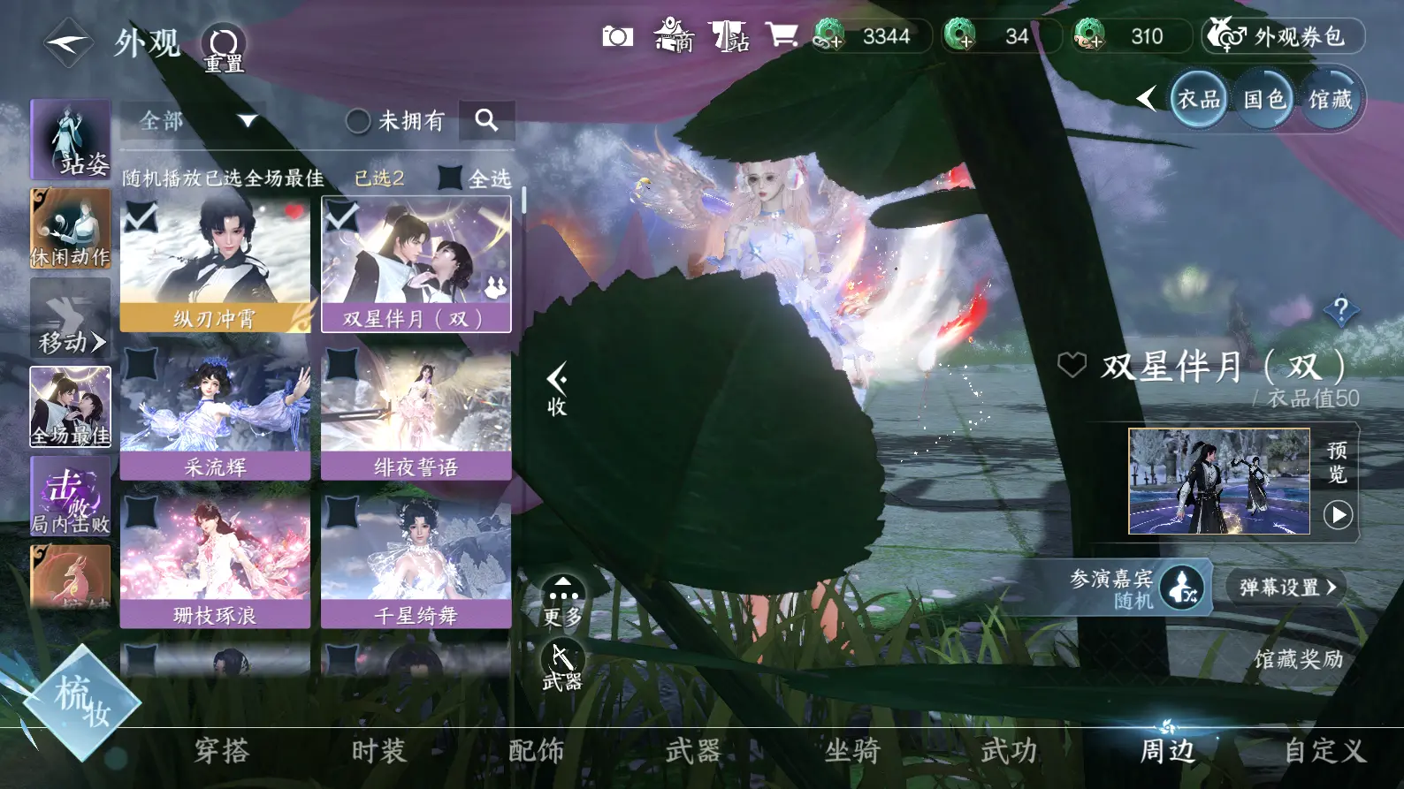Viewport: 1404px width, 789px height.
Task: Click the magnifier search button
Action: click(486, 120)
